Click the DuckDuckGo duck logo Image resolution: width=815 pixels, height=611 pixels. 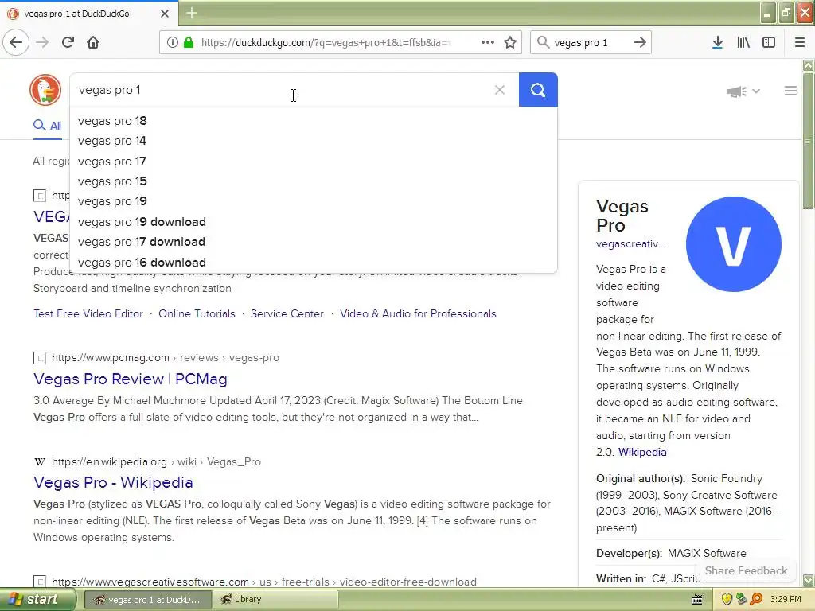(x=45, y=90)
